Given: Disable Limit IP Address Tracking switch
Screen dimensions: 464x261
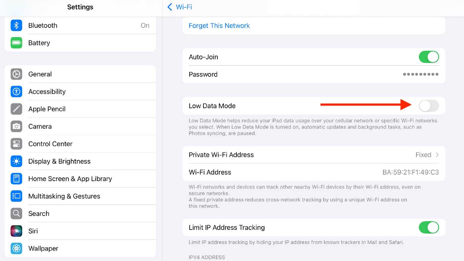Looking at the screenshot, I should point(429,227).
